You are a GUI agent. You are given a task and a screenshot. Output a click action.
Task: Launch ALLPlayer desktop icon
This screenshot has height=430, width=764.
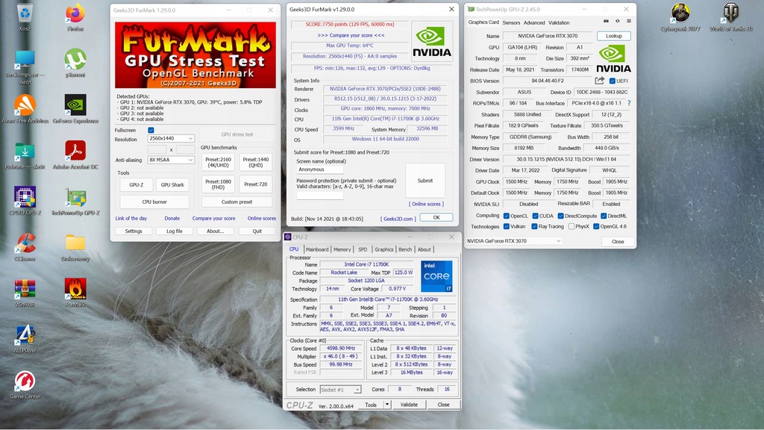tap(25, 335)
